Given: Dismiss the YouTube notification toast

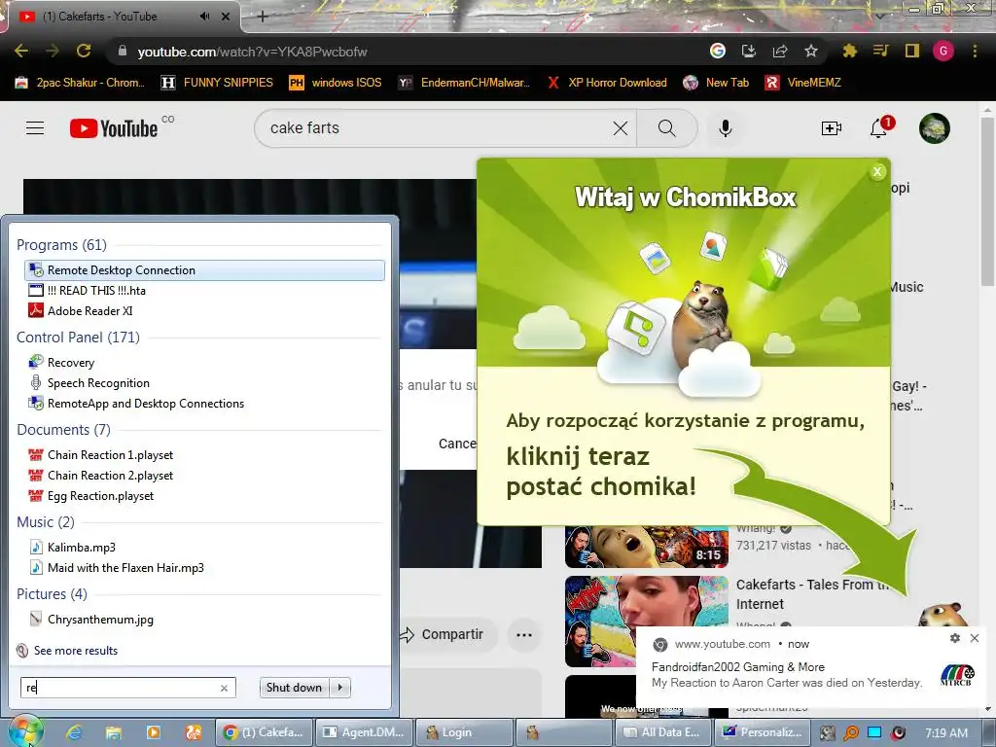Looking at the screenshot, I should tap(975, 638).
